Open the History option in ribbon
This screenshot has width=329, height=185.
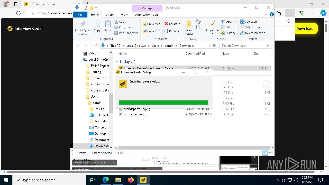(x=228, y=33)
